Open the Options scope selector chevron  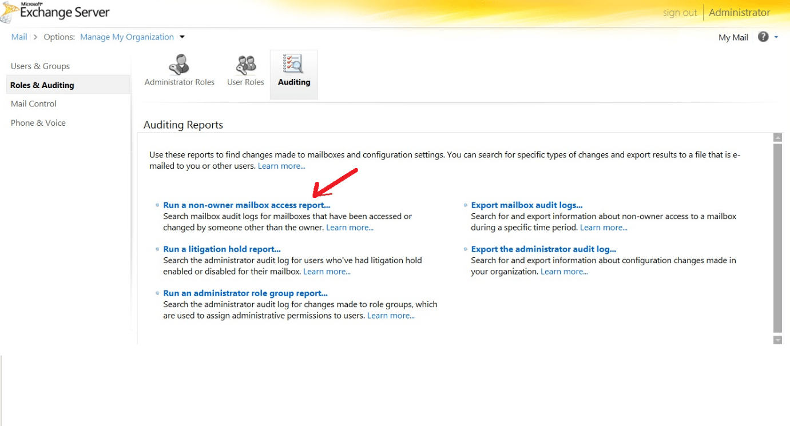[182, 37]
